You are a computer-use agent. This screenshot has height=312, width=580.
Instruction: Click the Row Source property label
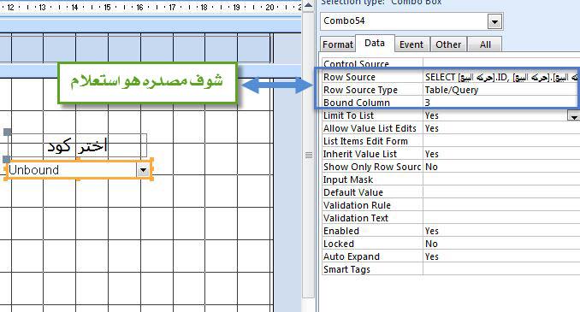(x=349, y=77)
